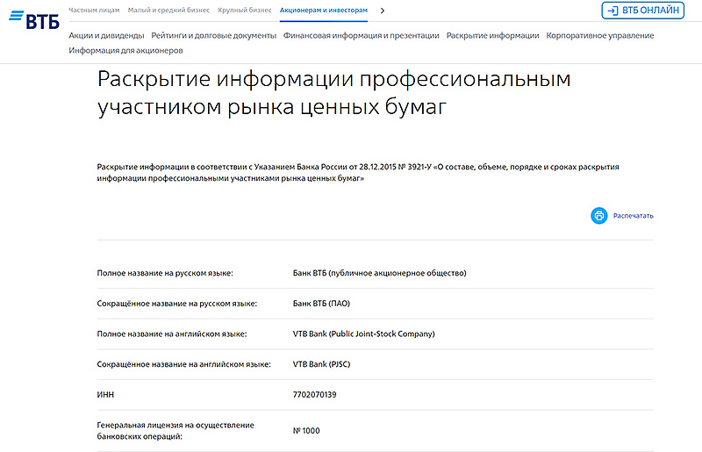
Task: Click the paragraph about Указанием Банка России
Action: tap(358, 173)
